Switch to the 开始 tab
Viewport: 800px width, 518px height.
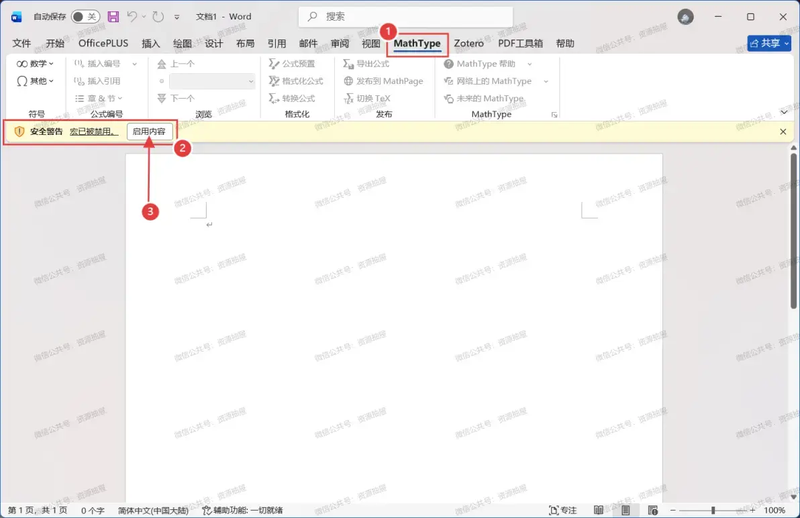pos(55,44)
